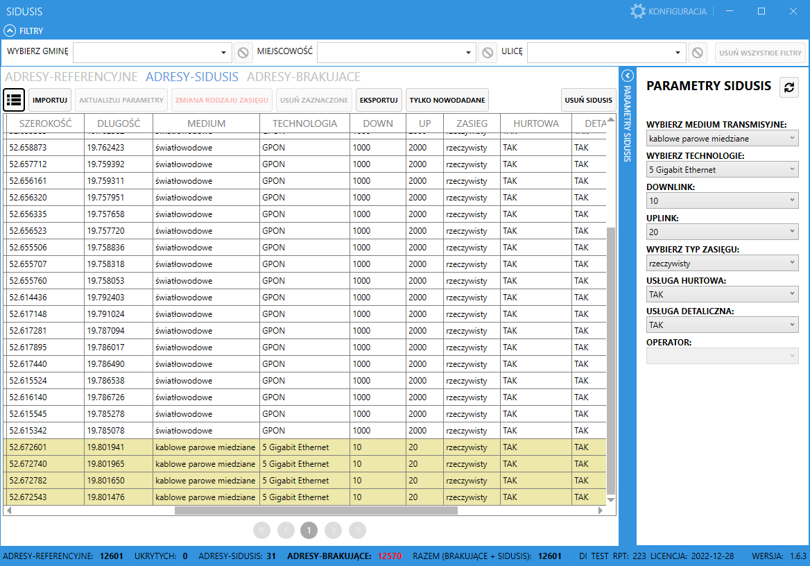
Task: Toggle the list view icon button
Action: pyautogui.click(x=14, y=100)
